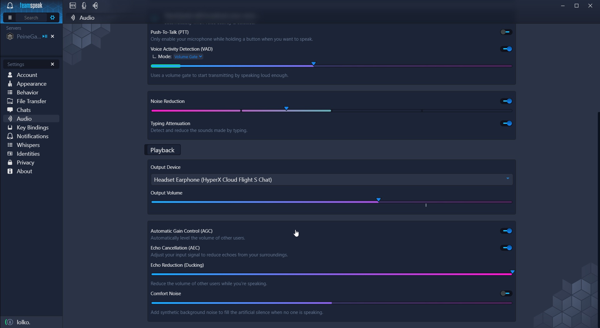The height and width of the screenshot is (328, 600).
Task: Disable Typing Attenuation toggle
Action: click(x=506, y=124)
